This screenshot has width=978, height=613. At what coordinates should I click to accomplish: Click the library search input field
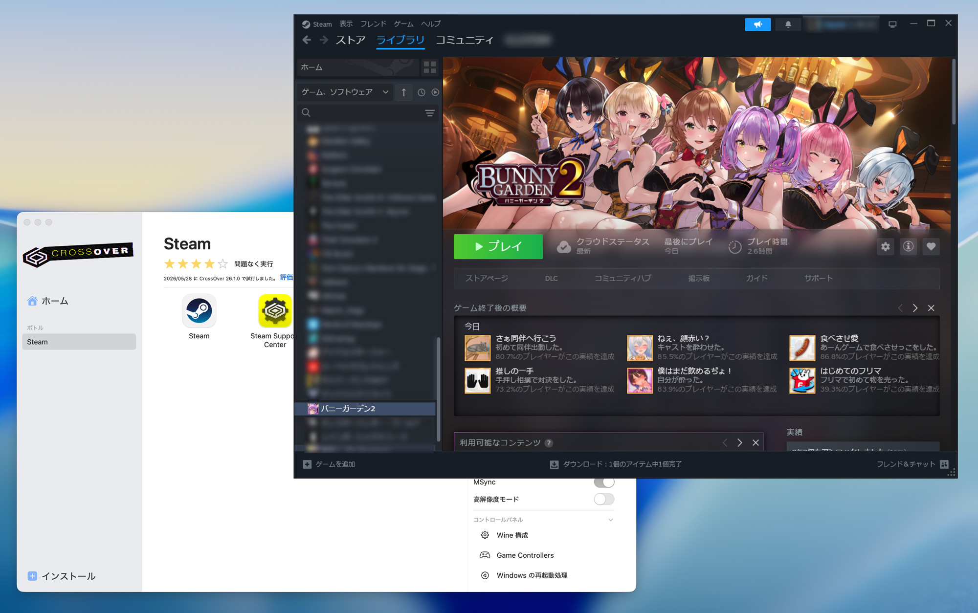point(368,112)
